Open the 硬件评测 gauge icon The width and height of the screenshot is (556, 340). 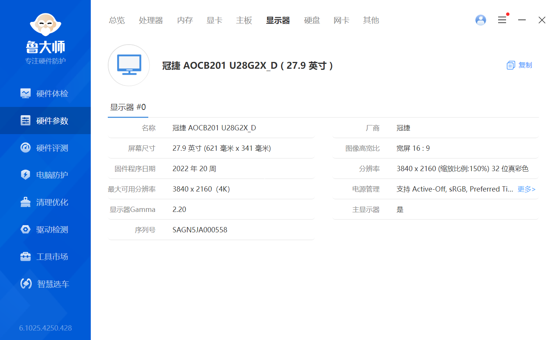tap(25, 148)
